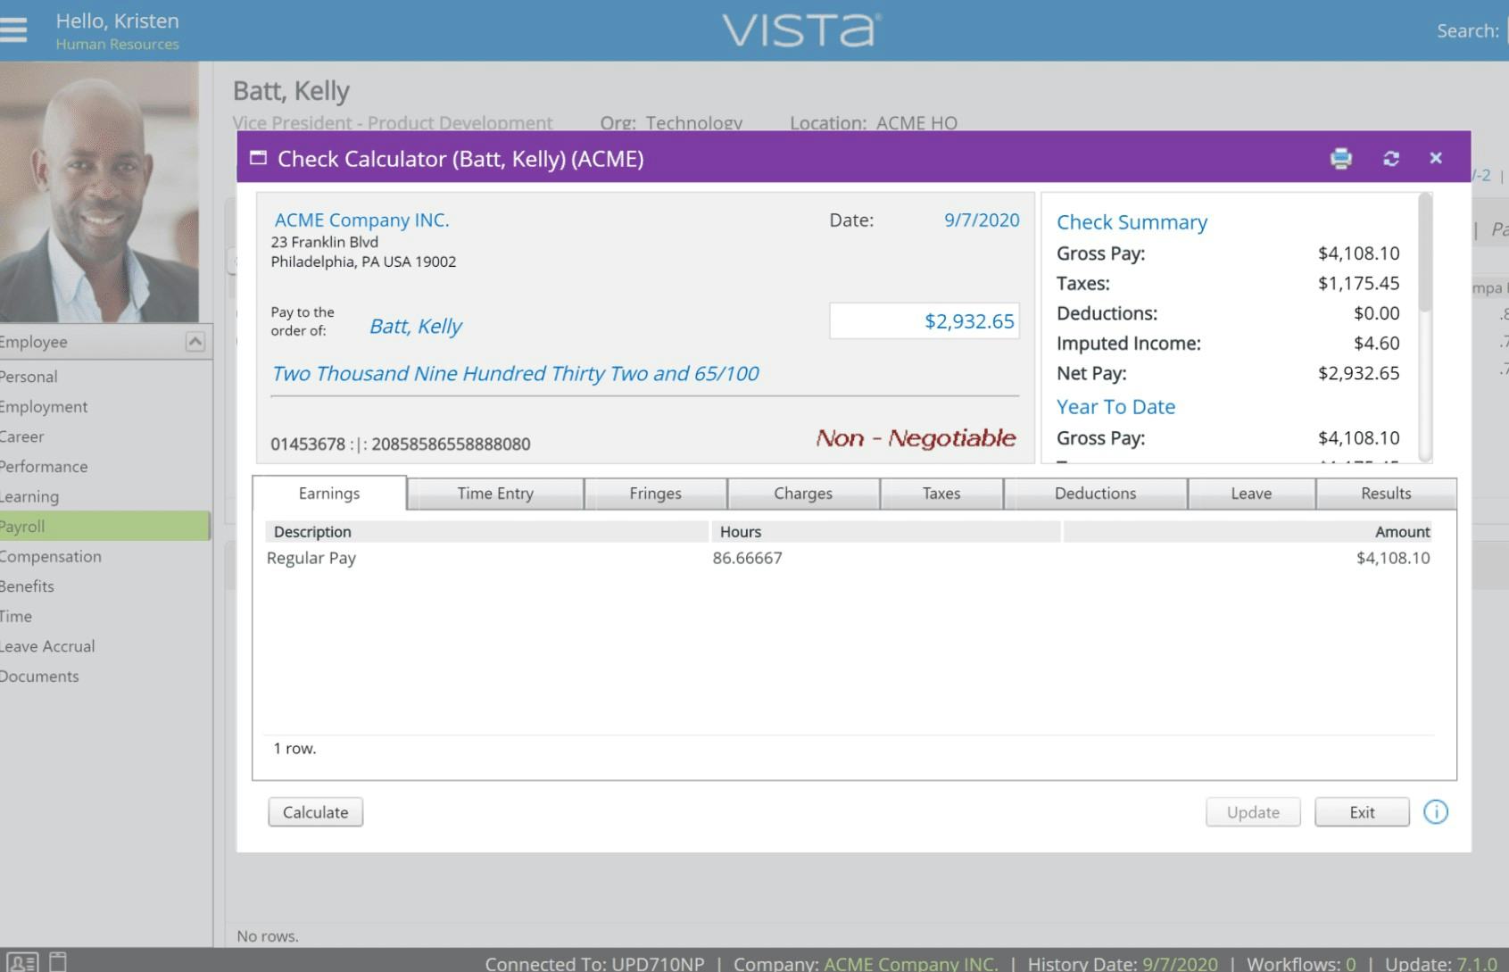Image resolution: width=1509 pixels, height=972 pixels.
Task: Print the check
Action: coord(1341,158)
